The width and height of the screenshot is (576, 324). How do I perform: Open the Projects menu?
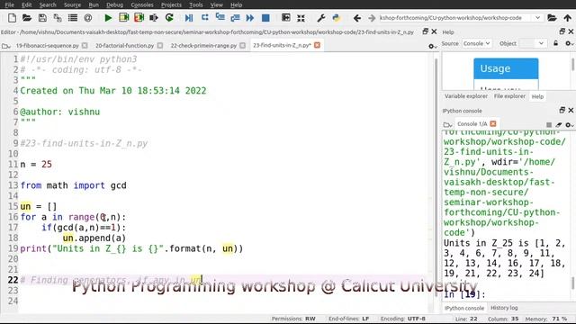tap(171, 4)
